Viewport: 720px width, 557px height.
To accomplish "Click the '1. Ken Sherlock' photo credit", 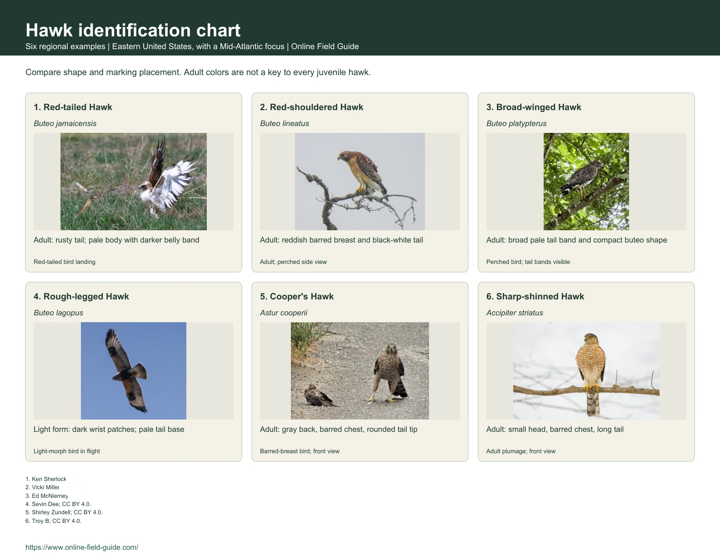I will point(46,479).
